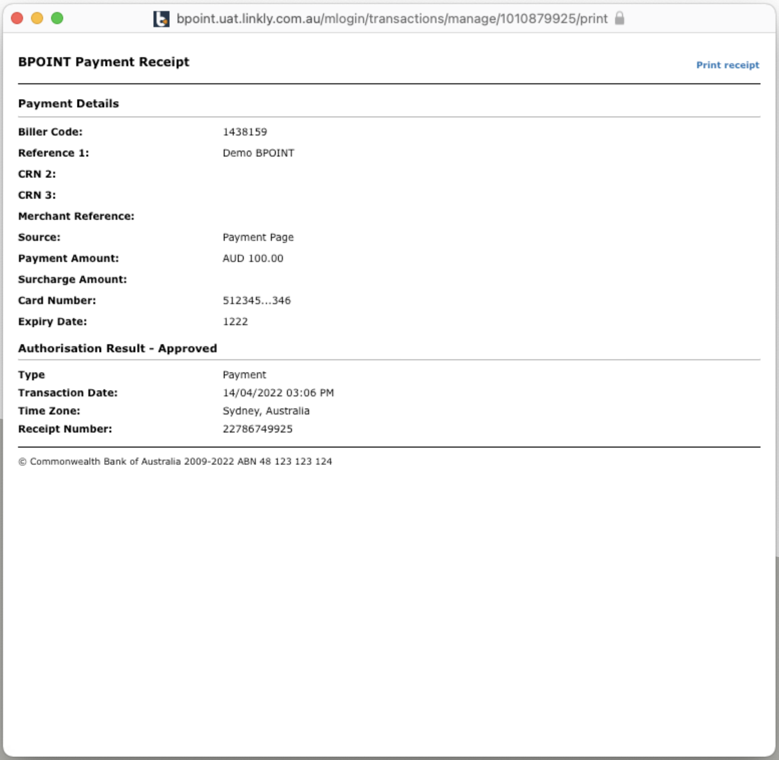Click the Surcharge Amount label
Screen dimensions: 779x760
(x=72, y=279)
